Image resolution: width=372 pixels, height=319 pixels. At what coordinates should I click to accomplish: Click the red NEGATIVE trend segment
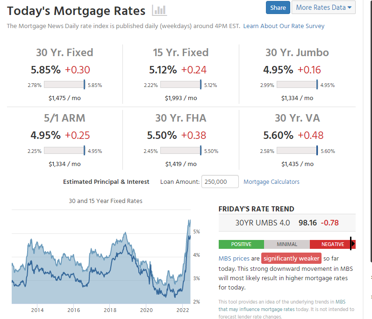click(332, 244)
